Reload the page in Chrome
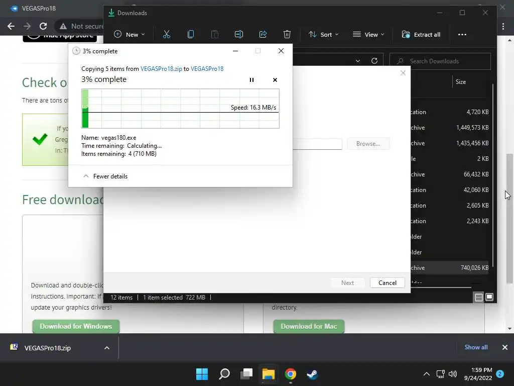 [x=43, y=26]
